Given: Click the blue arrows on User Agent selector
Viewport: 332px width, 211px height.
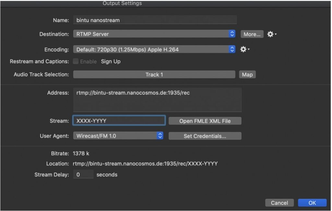Looking at the screenshot, I should tap(160, 136).
